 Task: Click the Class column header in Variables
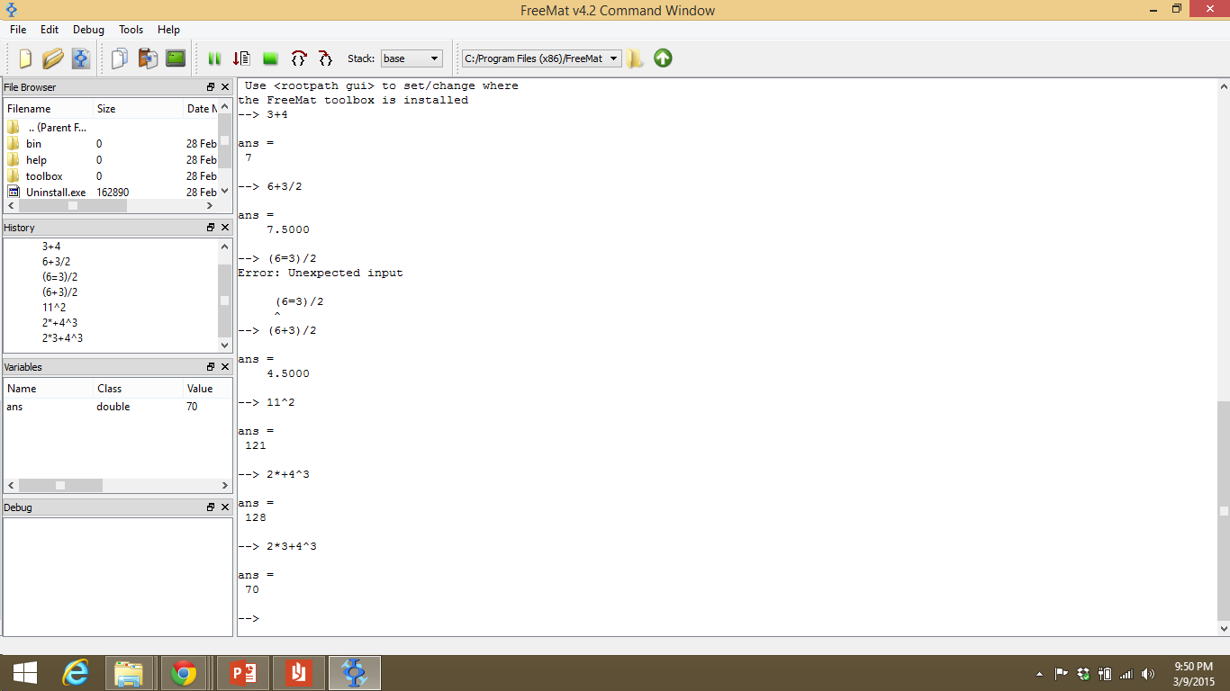click(138, 389)
